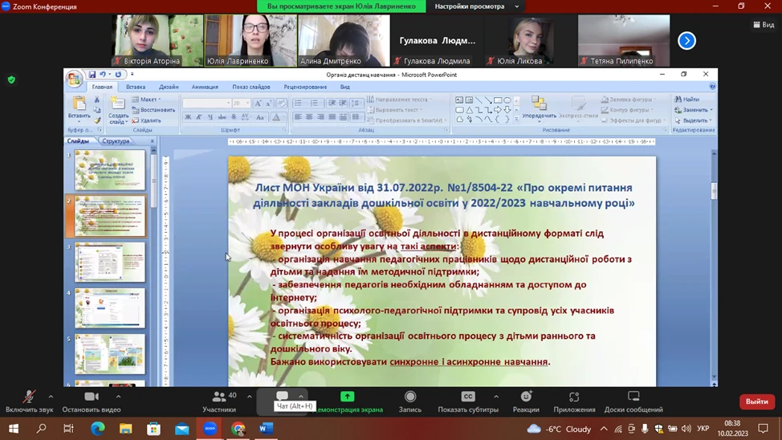Expand the shapes gallery more arrow
Screen dimensions: 782x440
(x=517, y=120)
